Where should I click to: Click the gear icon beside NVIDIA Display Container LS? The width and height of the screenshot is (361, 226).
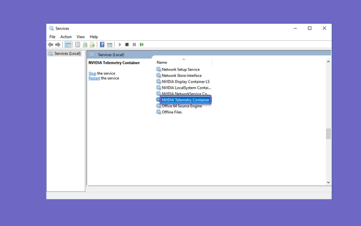(158, 81)
